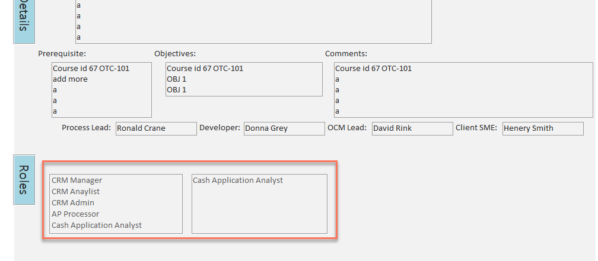Pick CRM Admin in the roles list
The image size is (598, 261).
(73, 203)
